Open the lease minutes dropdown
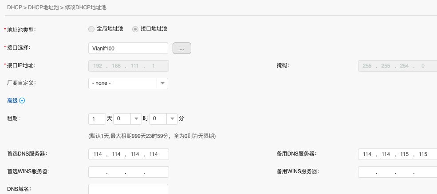This screenshot has width=437, height=194. [172, 119]
